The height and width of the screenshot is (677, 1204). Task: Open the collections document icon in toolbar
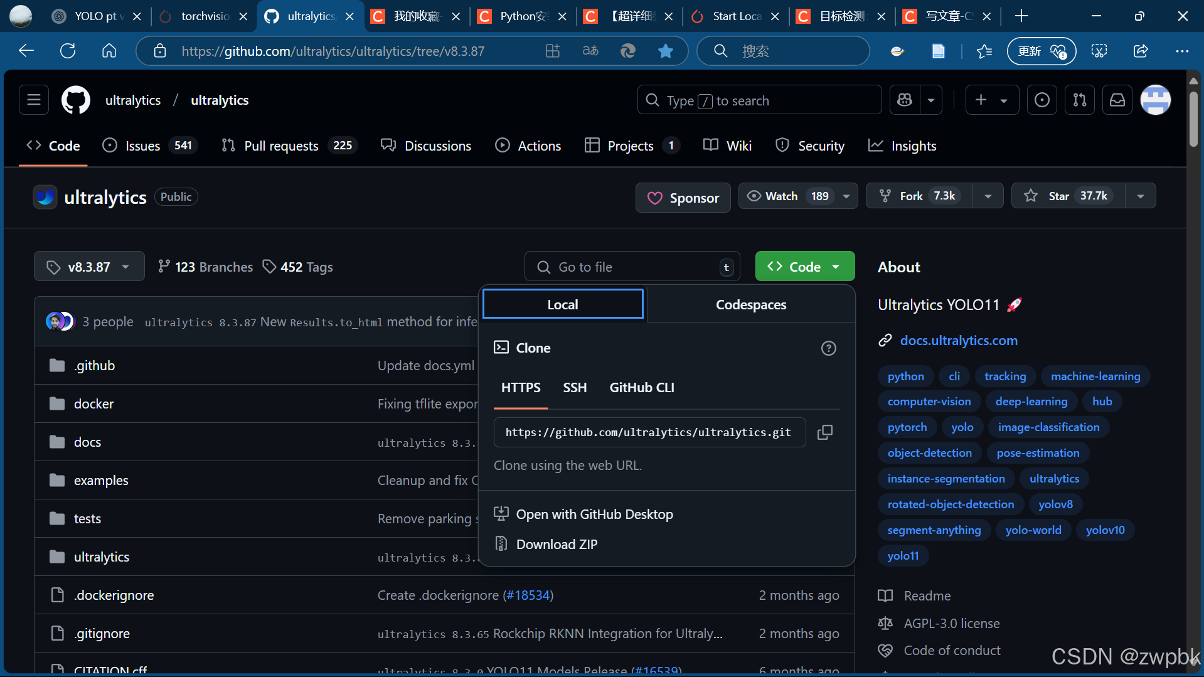(x=938, y=51)
